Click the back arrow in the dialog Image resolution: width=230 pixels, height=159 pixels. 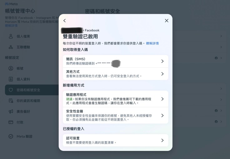pyautogui.click(x=65, y=21)
